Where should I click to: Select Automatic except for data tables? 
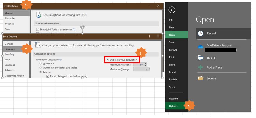tap(41, 68)
